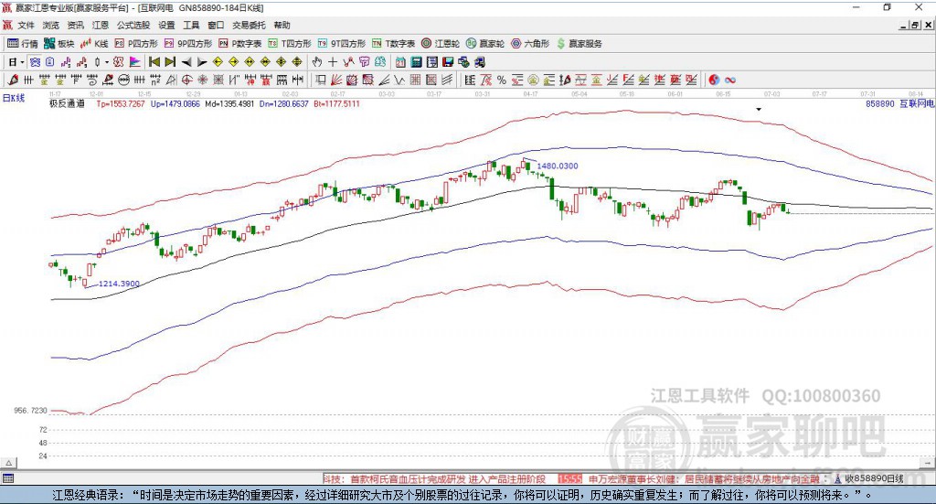Open the 浏览 menu
Image resolution: width=936 pixels, height=504 pixels.
[51, 25]
